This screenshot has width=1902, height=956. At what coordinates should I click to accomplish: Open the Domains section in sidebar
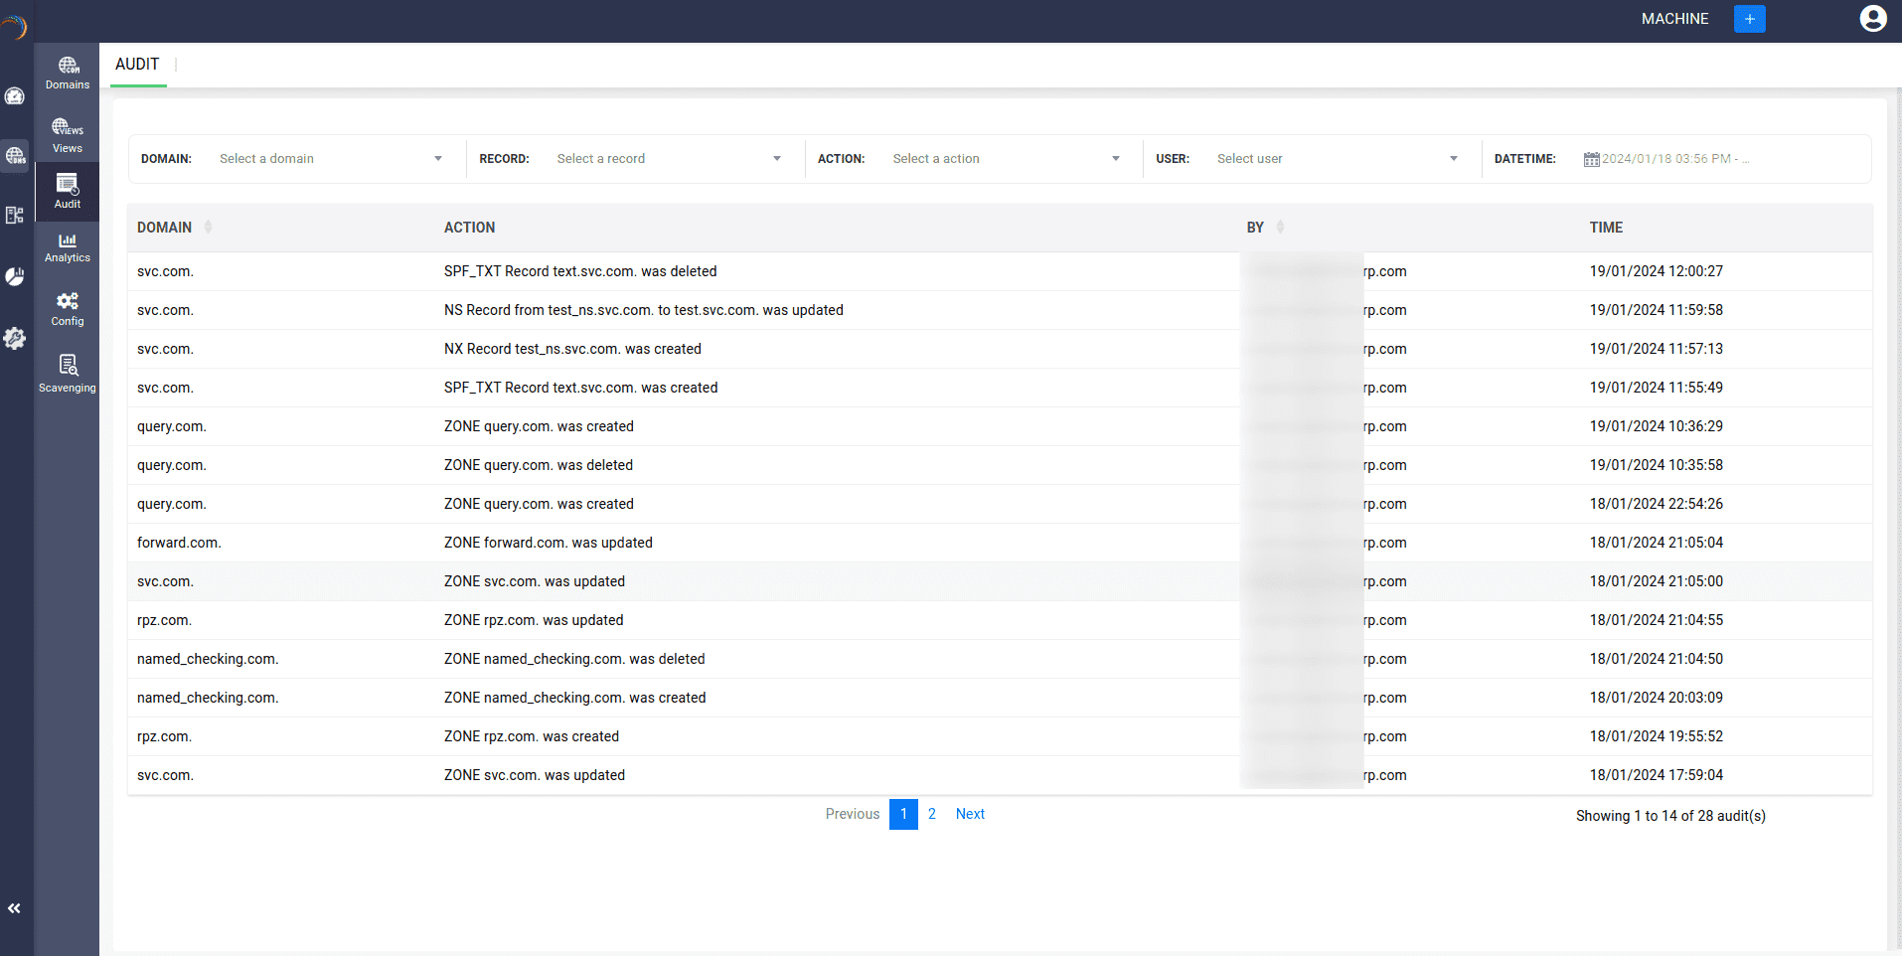(68, 73)
